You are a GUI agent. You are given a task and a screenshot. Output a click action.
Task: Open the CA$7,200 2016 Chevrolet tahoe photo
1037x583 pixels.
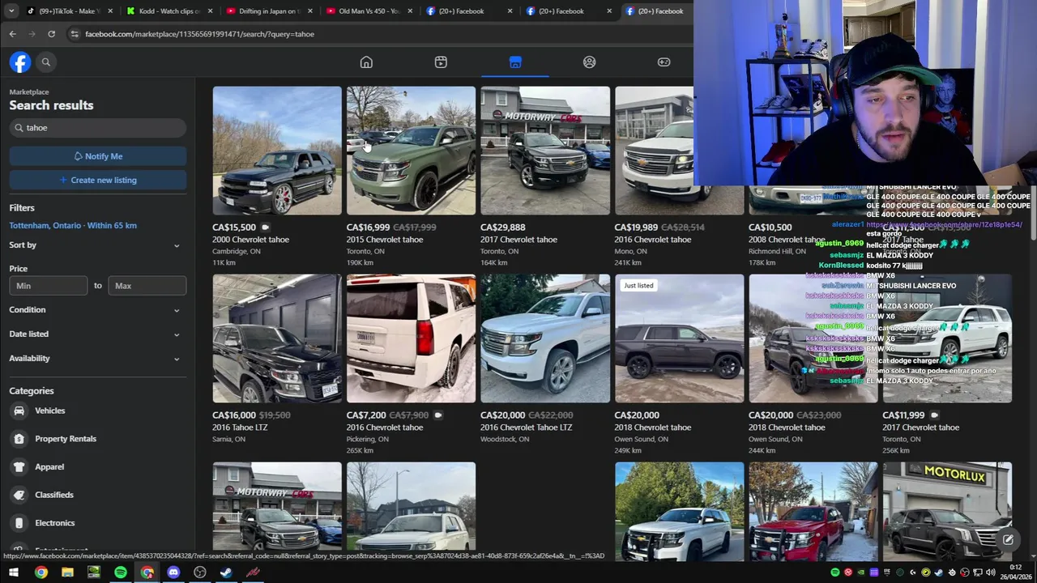pyautogui.click(x=411, y=338)
